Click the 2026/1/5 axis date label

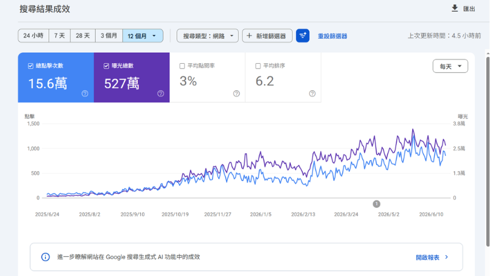pos(261,214)
